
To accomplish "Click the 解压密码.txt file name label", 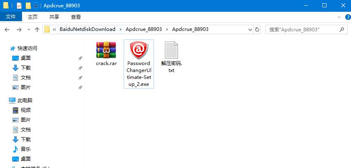I will coord(171,67).
